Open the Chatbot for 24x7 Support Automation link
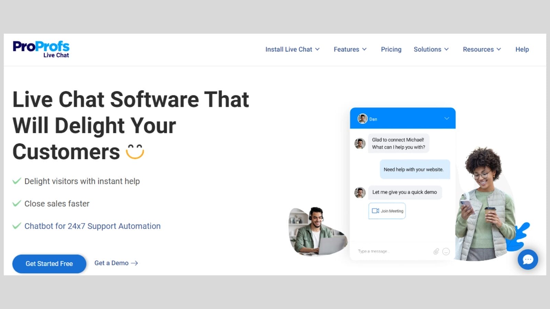Image resolution: width=550 pixels, height=309 pixels. pyautogui.click(x=92, y=226)
